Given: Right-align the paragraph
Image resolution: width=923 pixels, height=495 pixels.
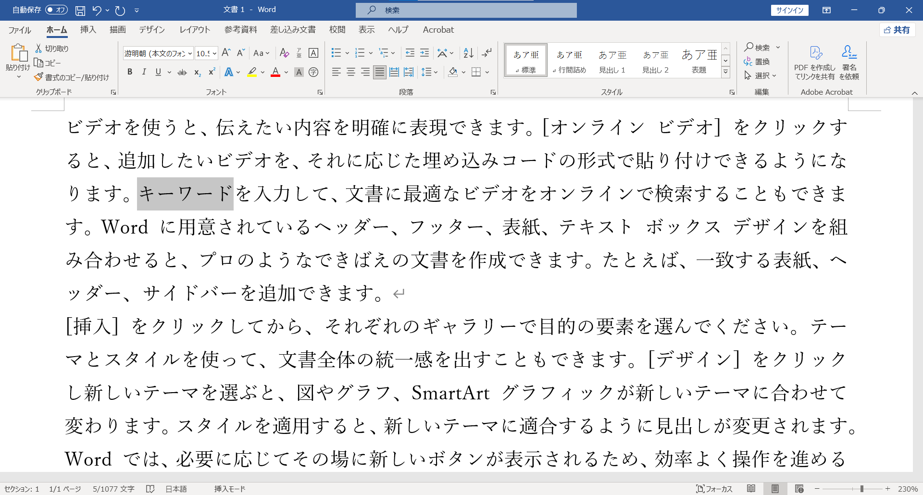Looking at the screenshot, I should pyautogui.click(x=365, y=72).
